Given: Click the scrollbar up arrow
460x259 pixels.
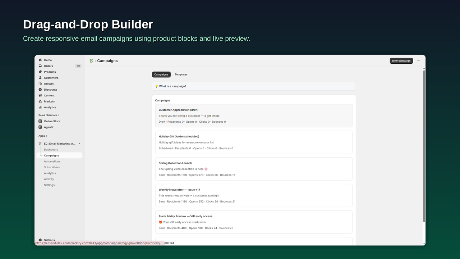Looking at the screenshot, I should tap(424, 68).
